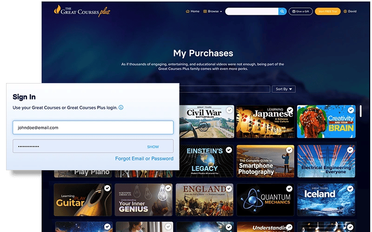Image resolution: width=372 pixels, height=232 pixels.
Task: Click the Give a Gift button
Action: click(300, 11)
